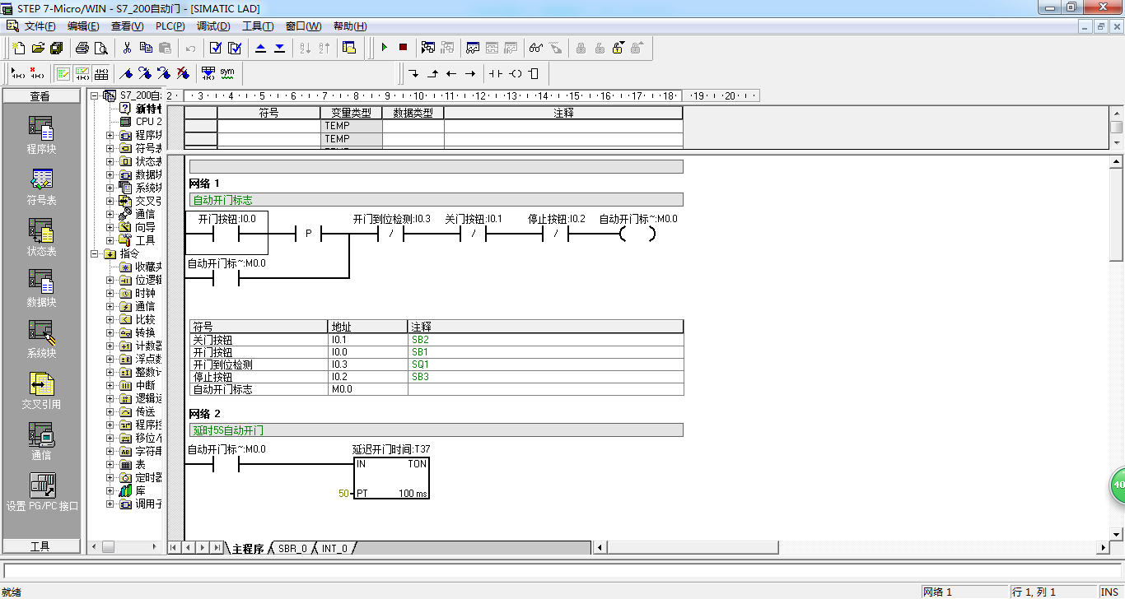The height and width of the screenshot is (599, 1125).
Task: Print the program using printer icon
Action: [82, 48]
